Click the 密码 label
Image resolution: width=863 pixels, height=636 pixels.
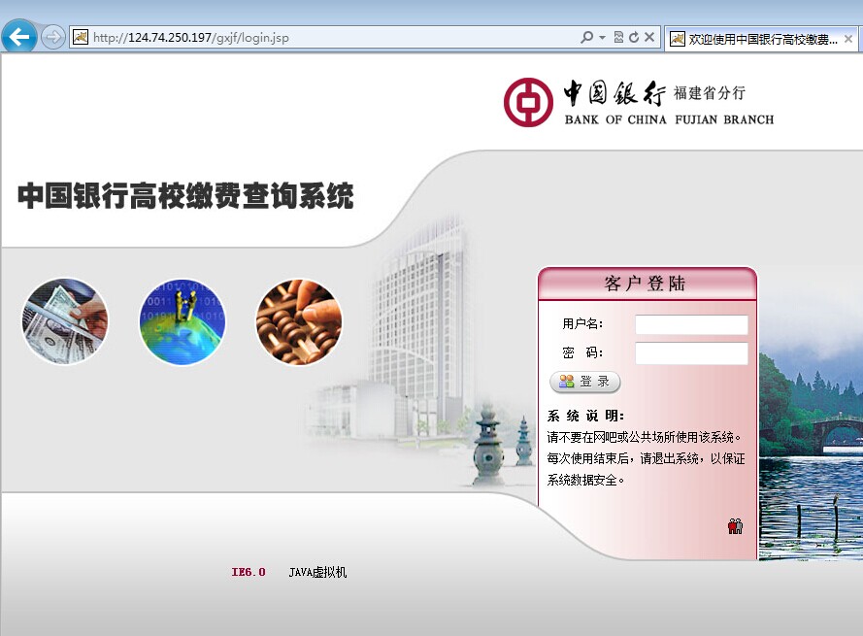click(x=582, y=352)
